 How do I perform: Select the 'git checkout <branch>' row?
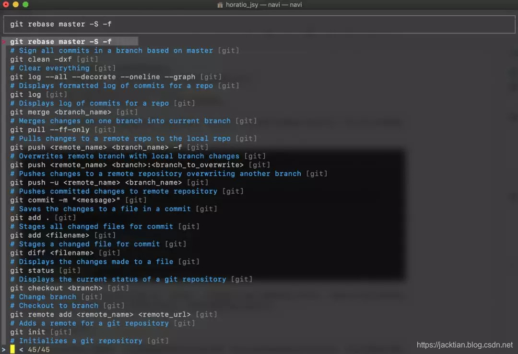tap(70, 288)
